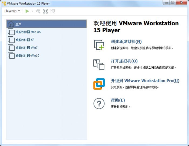Open the Player(P) menu
Screen dimensions: 189x146
click(12, 11)
